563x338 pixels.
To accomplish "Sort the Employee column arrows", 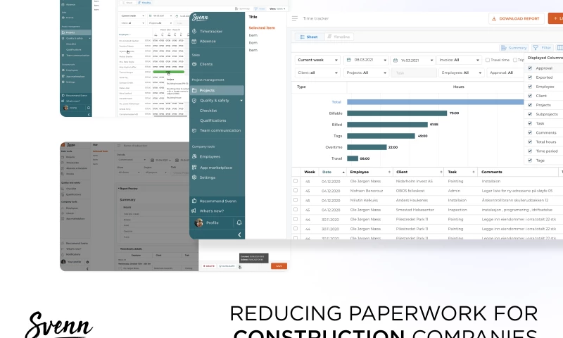I will click(389, 173).
